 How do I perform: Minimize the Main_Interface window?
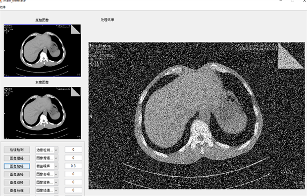[281, 1]
